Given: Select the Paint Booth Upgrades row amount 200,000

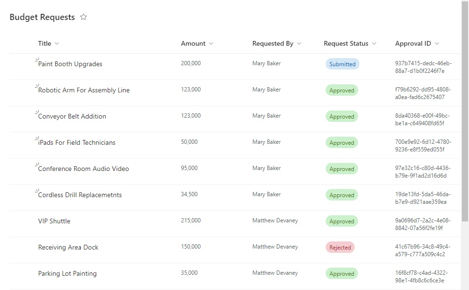Looking at the screenshot, I should [191, 63].
